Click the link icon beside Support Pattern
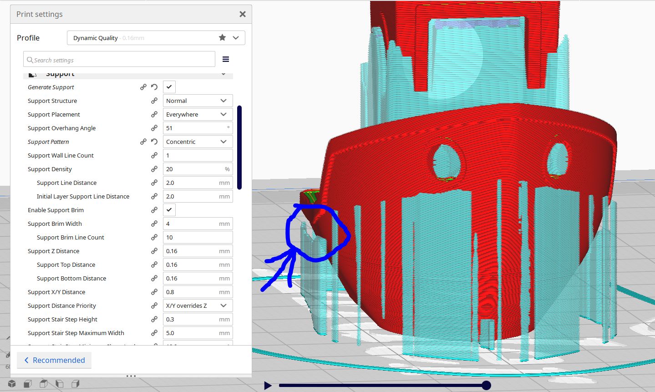The height and width of the screenshot is (392, 655). [x=143, y=142]
